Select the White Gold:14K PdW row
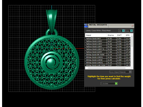 (108, 65)
